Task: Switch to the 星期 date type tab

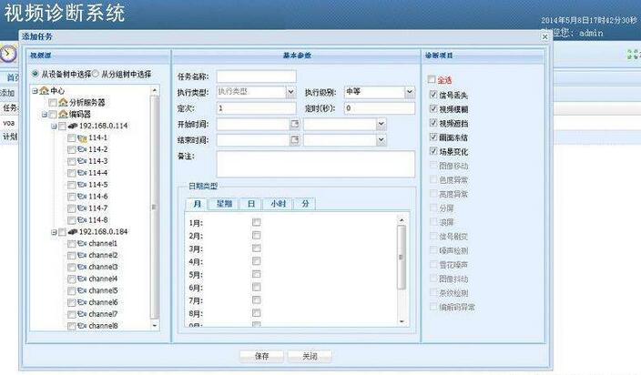Action: (x=223, y=204)
